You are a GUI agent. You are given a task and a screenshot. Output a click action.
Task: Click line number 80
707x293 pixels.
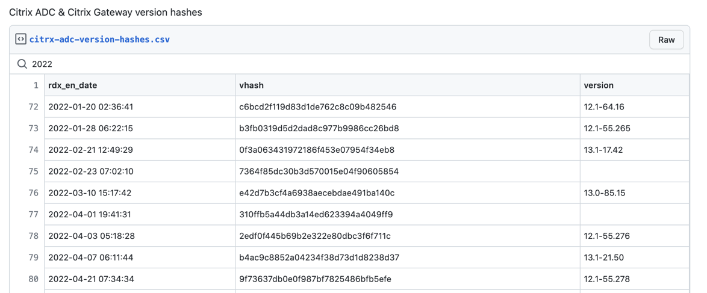[34, 279]
